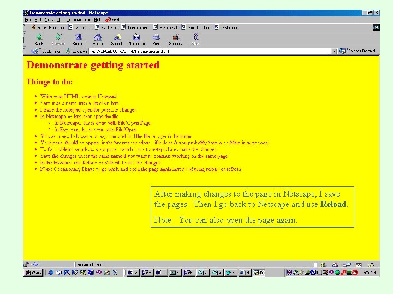Click the taskbar clock

coord(370,273)
